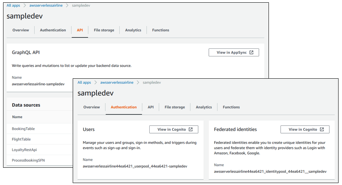Viewport: 342px width, 185px height.
Task: Open Functions tab in front window
Action: [231, 107]
